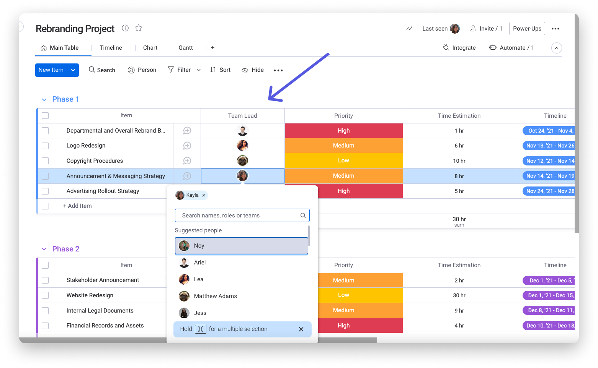
Task: Star the Rebranding Project board
Action: click(x=139, y=28)
